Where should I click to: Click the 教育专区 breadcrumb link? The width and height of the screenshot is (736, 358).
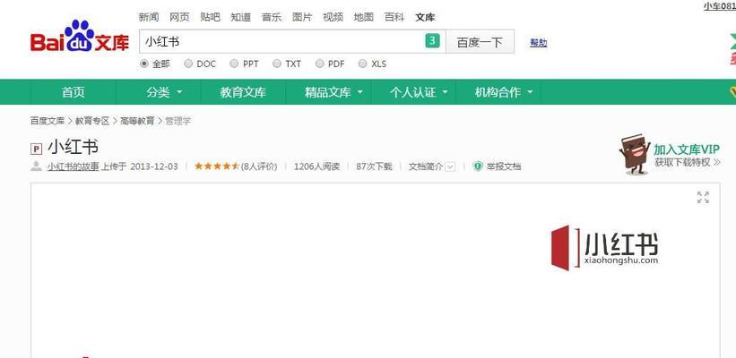[x=92, y=121]
